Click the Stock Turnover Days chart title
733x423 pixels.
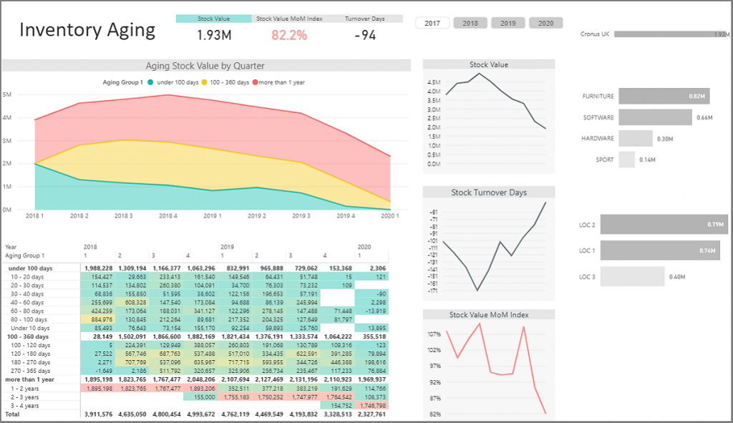tap(488, 192)
